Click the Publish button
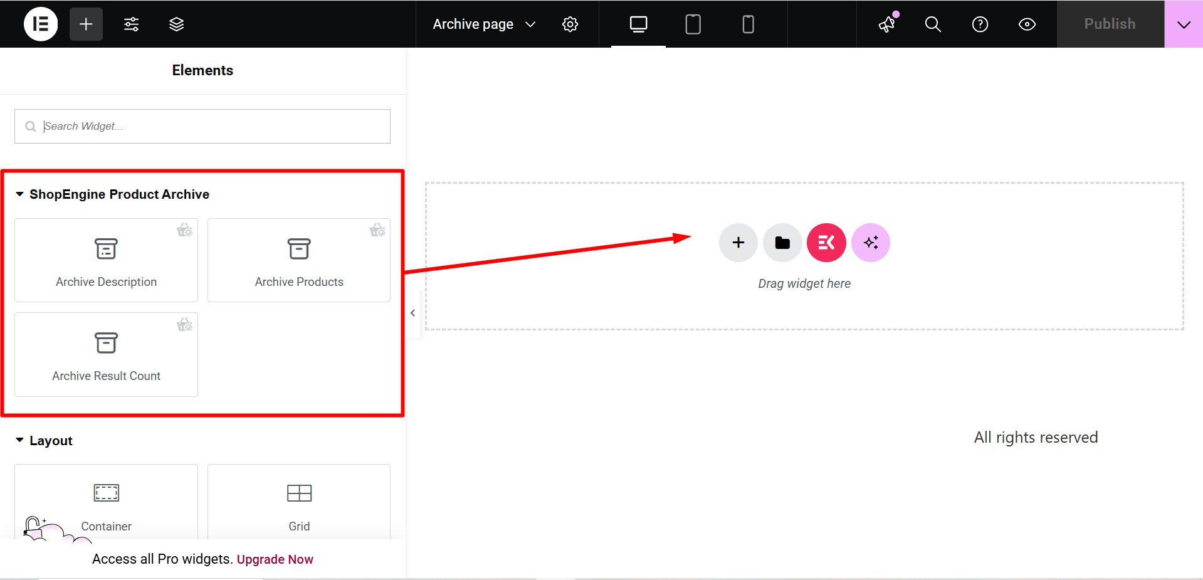 [x=1110, y=24]
